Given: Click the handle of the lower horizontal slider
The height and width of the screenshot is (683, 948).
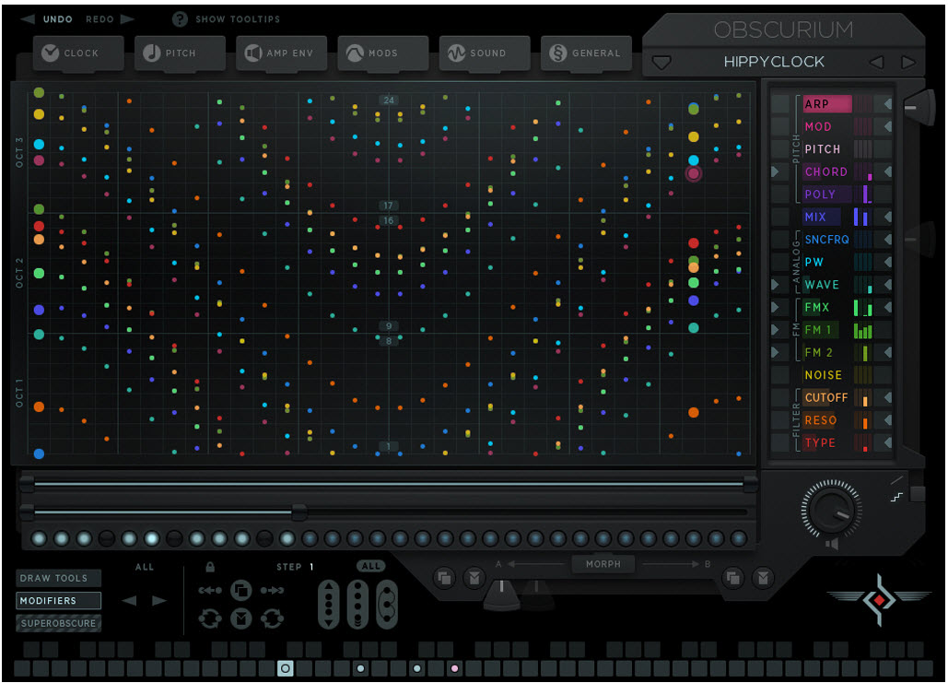Looking at the screenshot, I should 298,512.
